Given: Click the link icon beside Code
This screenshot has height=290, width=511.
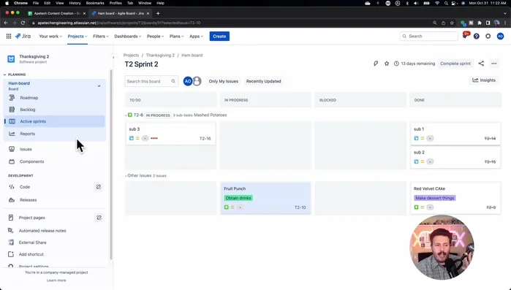Looking at the screenshot, I should [99, 187].
